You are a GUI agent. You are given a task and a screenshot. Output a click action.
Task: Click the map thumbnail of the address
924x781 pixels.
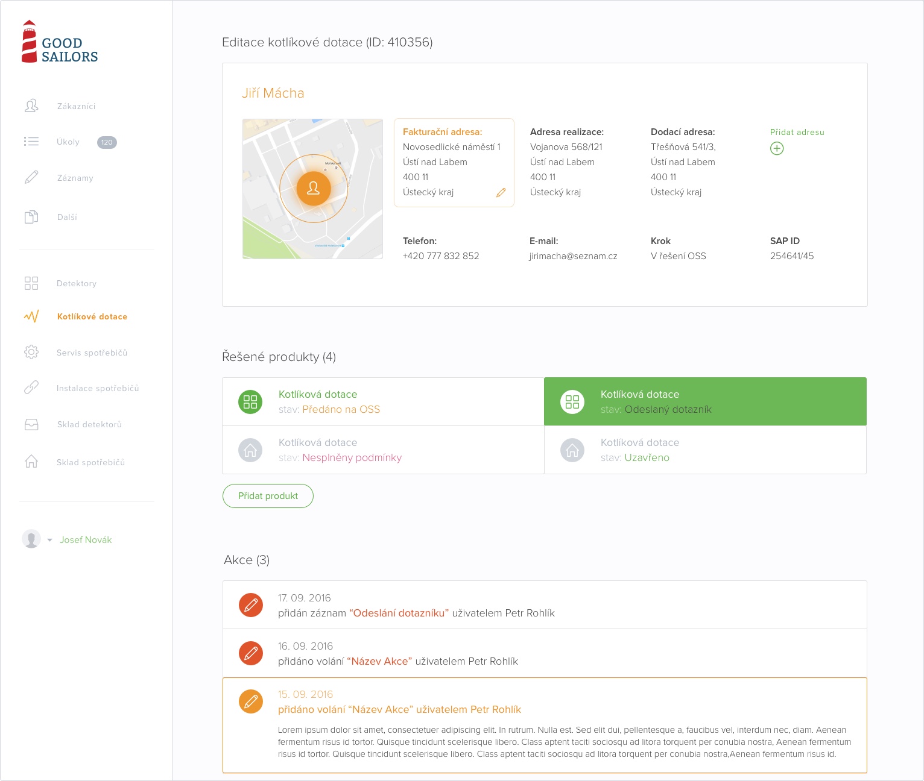[312, 189]
